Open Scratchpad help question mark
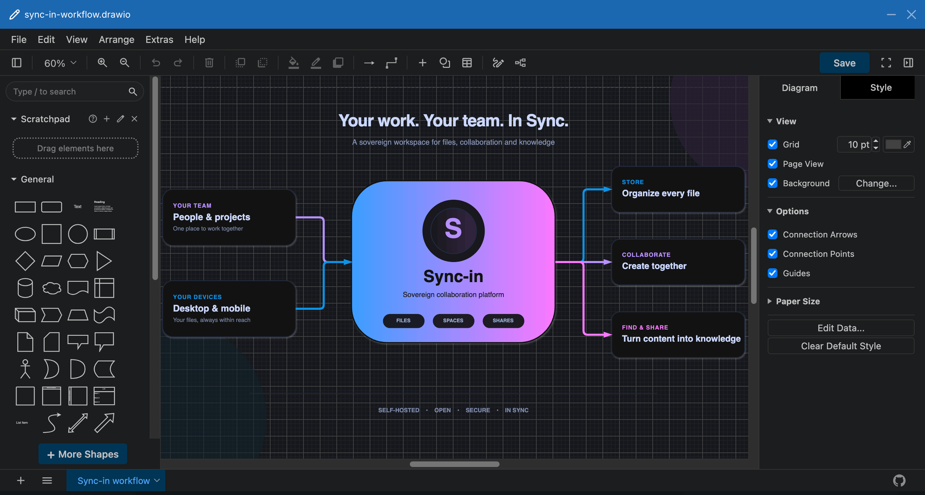 [x=92, y=119]
